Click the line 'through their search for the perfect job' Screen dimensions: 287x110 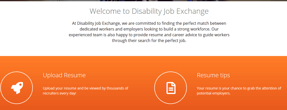[x=149, y=40]
